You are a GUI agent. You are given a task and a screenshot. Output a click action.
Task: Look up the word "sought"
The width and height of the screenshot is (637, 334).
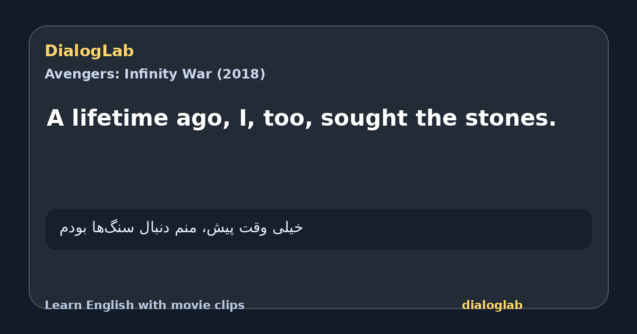click(x=364, y=119)
